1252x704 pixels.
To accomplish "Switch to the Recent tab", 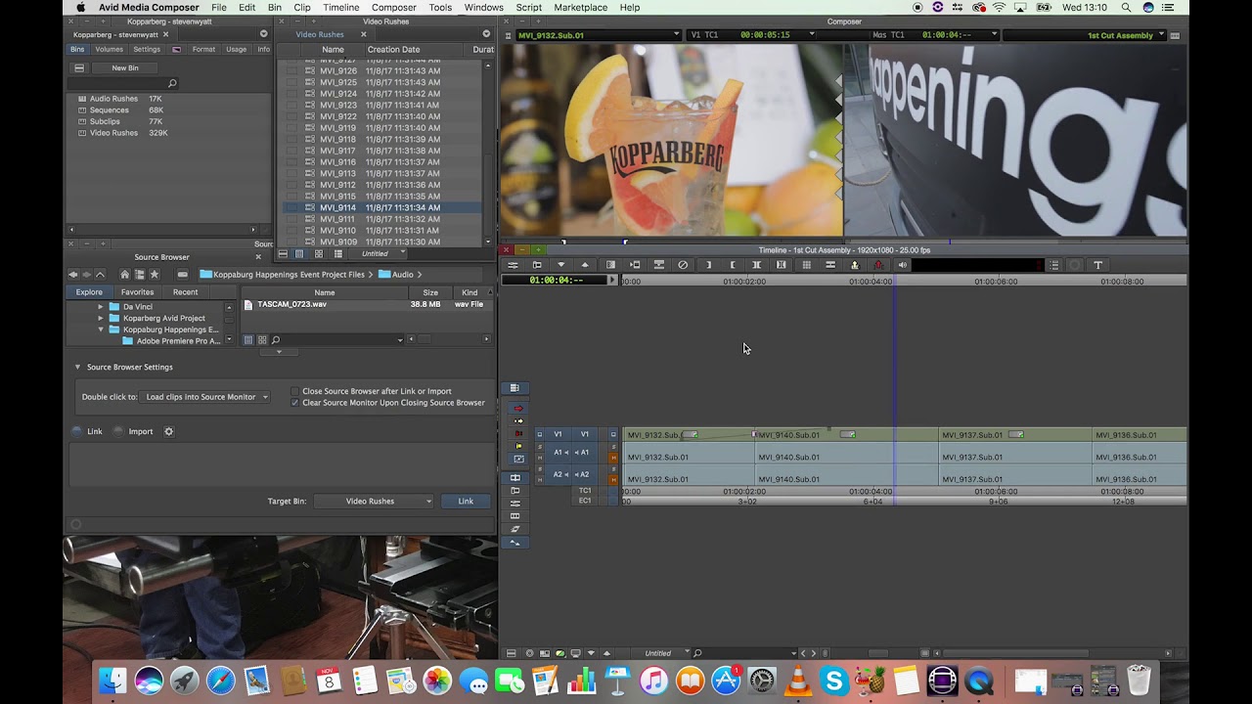I will (x=186, y=292).
